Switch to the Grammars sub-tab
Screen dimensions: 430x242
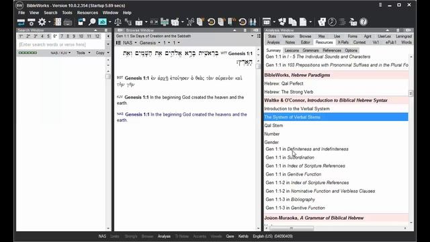pyautogui.click(x=310, y=50)
